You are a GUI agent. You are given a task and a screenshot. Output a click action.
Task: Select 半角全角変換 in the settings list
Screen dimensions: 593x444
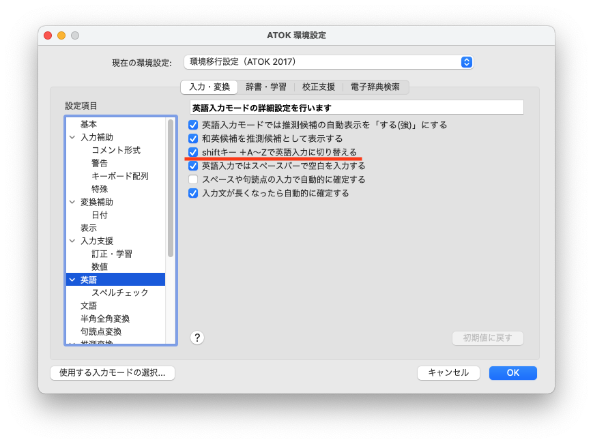tap(116, 319)
